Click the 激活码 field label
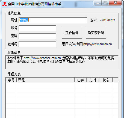The image size is (124, 118). pyautogui.click(x=12, y=44)
